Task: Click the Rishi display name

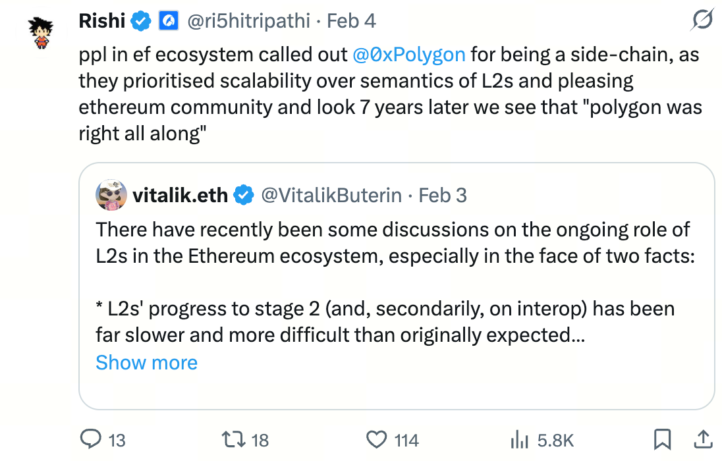Action: 102,21
